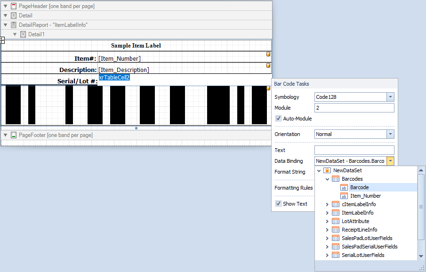
Task: Click the PageHeader band icon
Action: 13,6
